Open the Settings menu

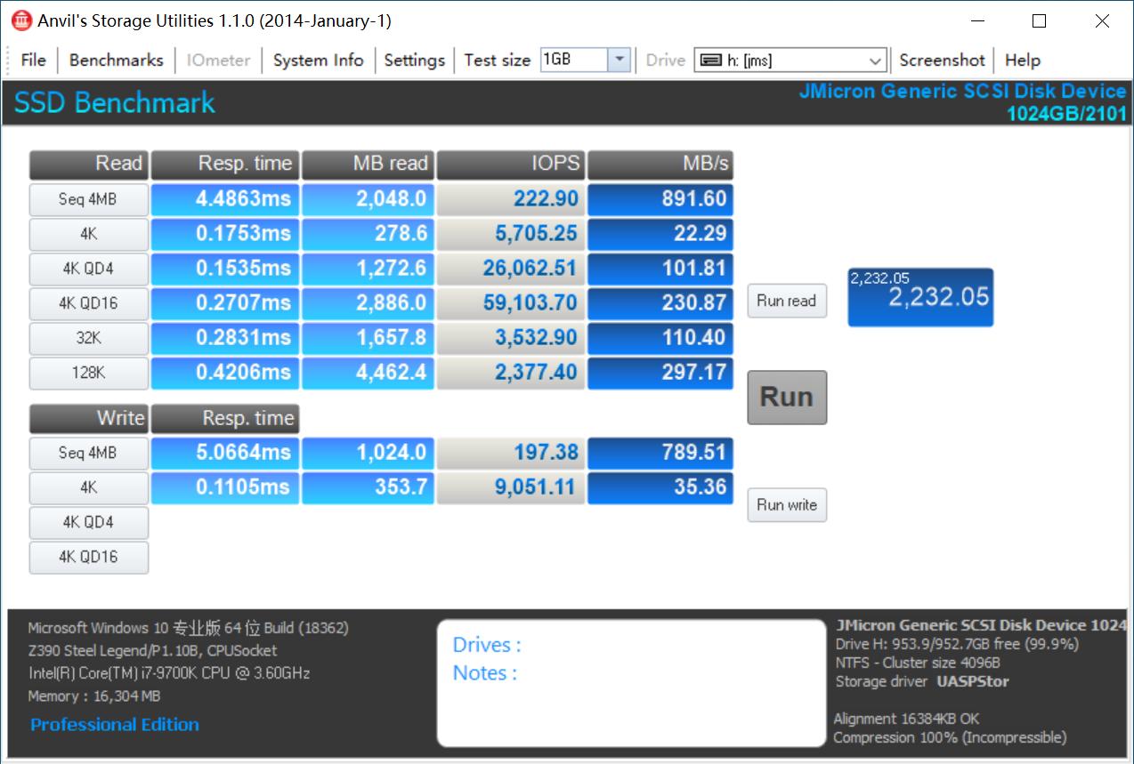pos(414,60)
